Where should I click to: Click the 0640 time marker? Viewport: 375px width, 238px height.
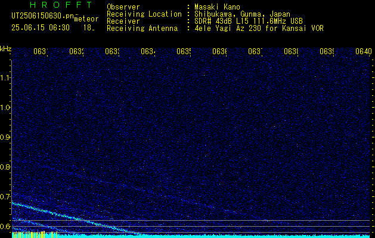[x=364, y=51]
